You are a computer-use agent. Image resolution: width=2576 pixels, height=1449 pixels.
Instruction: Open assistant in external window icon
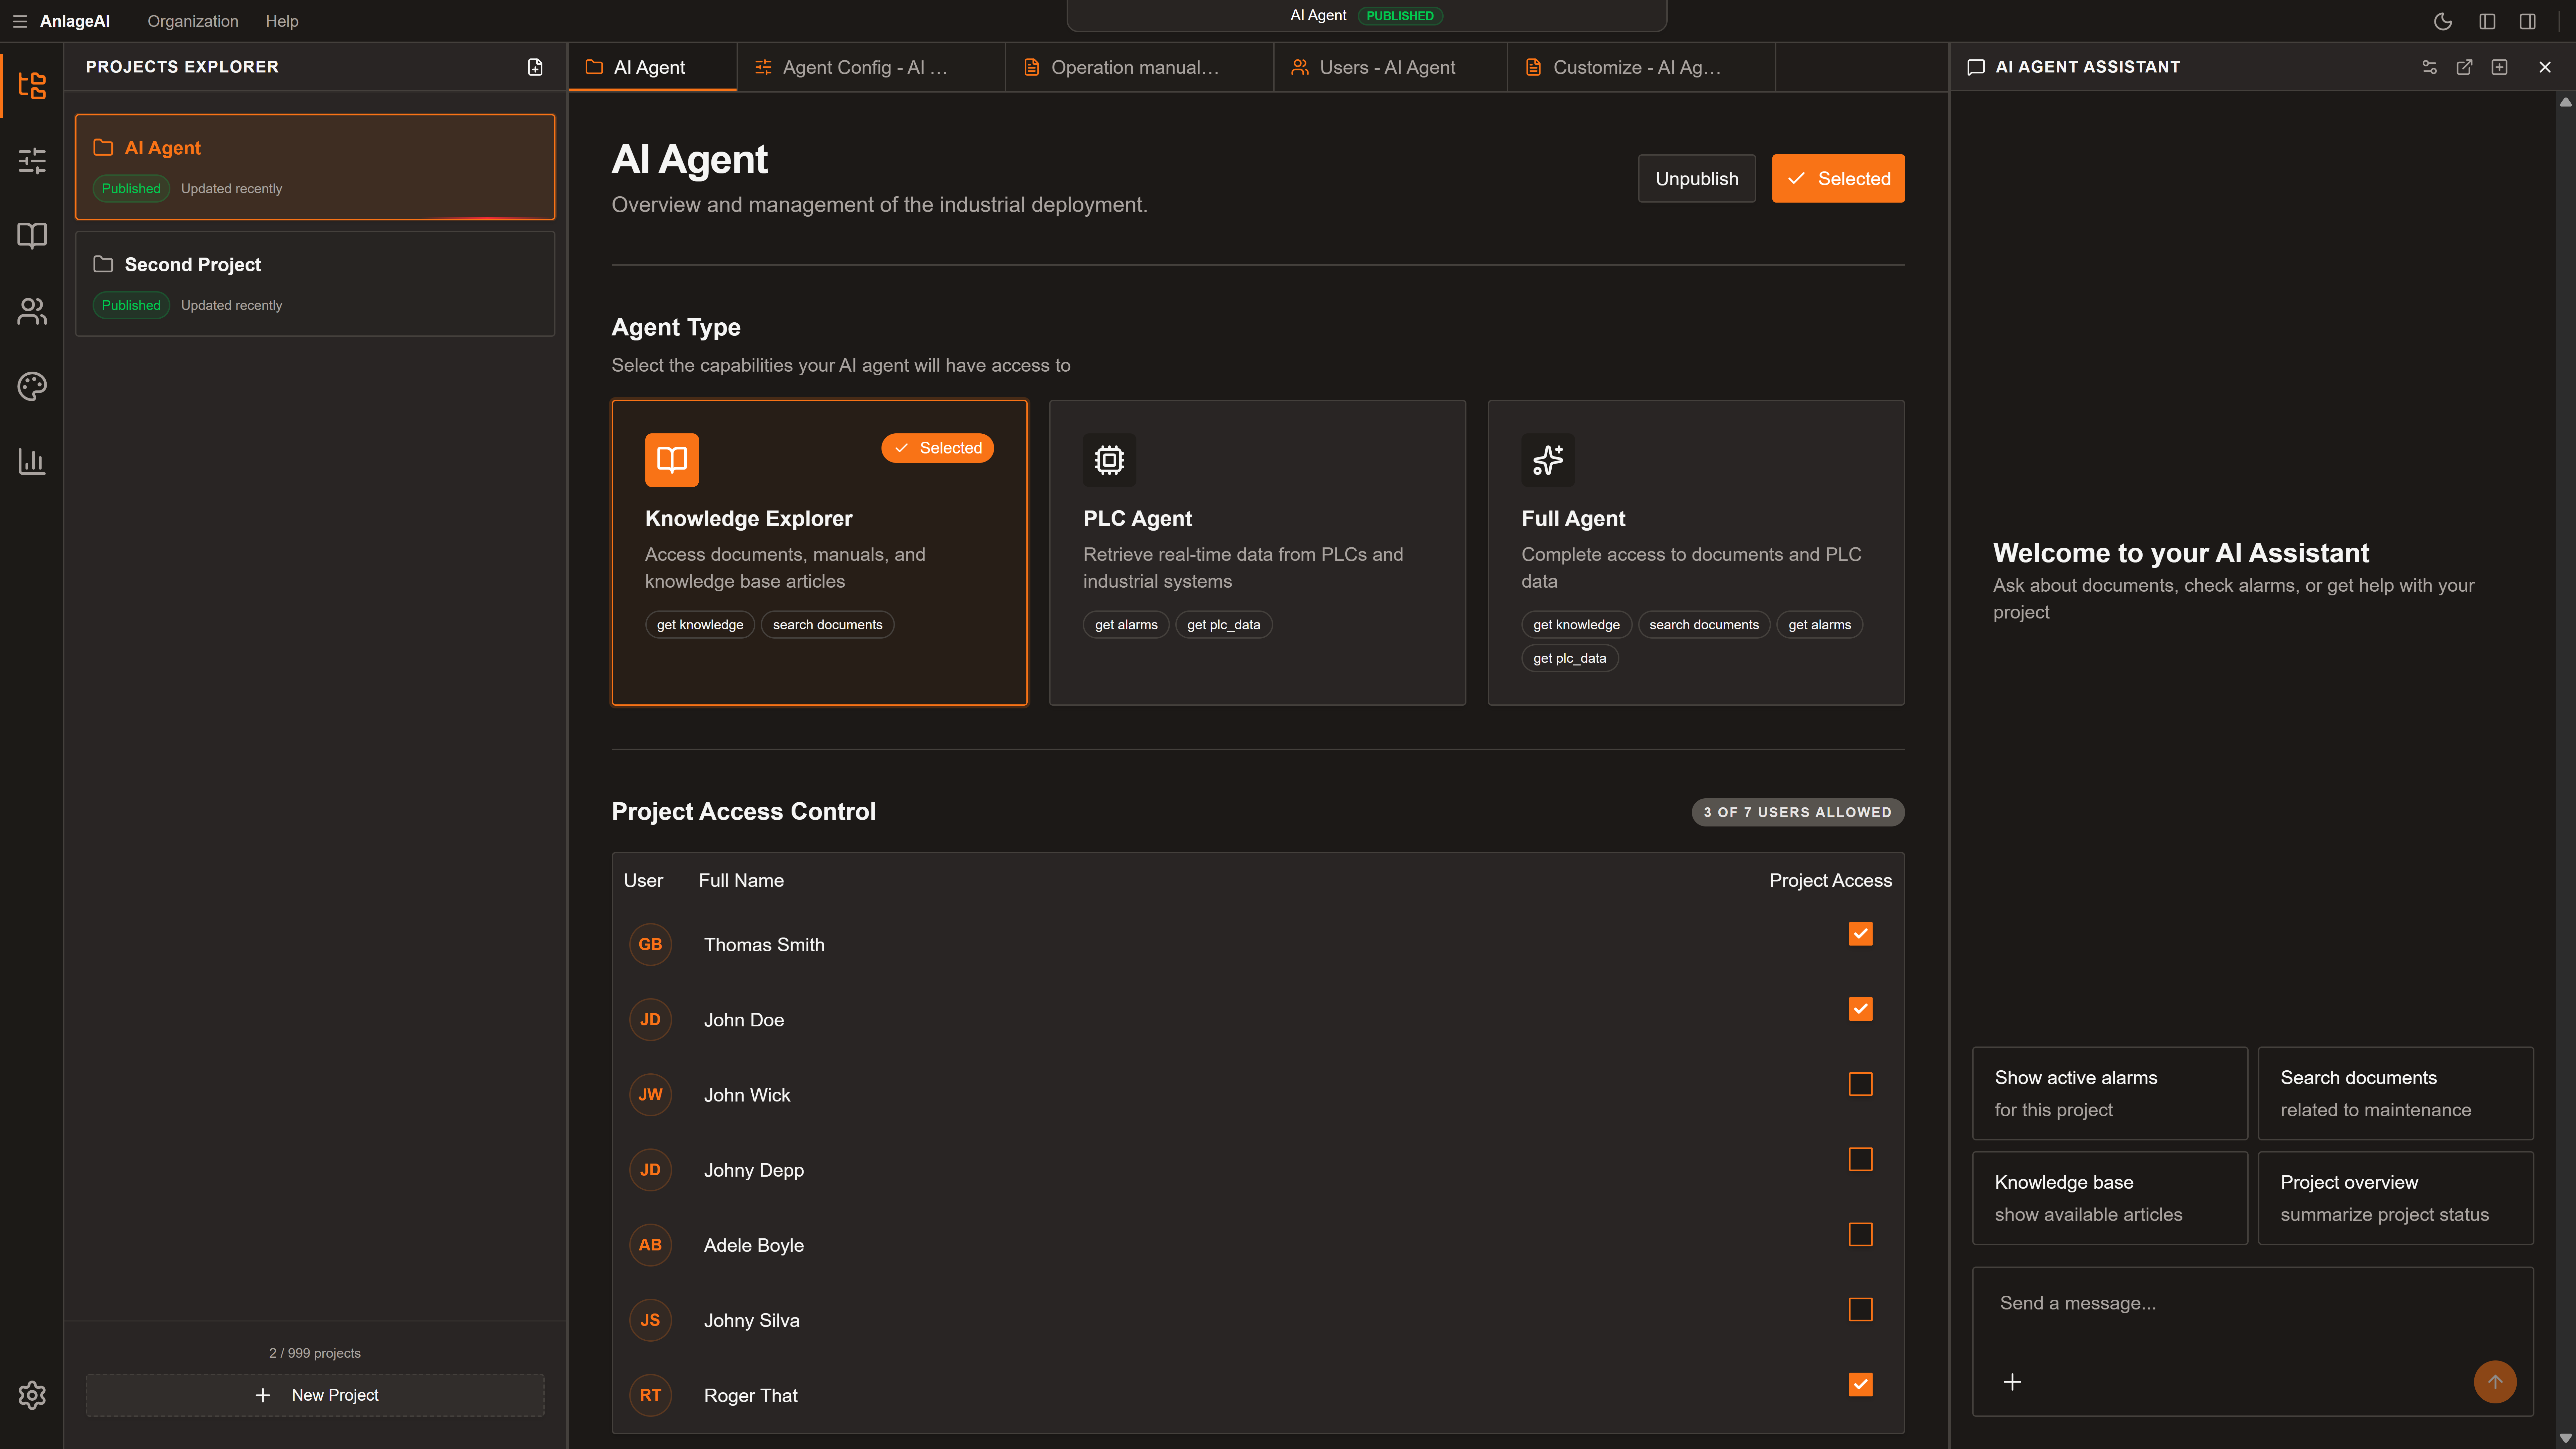(x=2464, y=67)
